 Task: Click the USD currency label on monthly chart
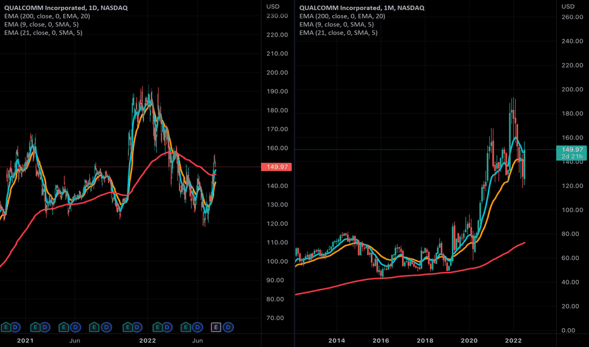click(568, 6)
